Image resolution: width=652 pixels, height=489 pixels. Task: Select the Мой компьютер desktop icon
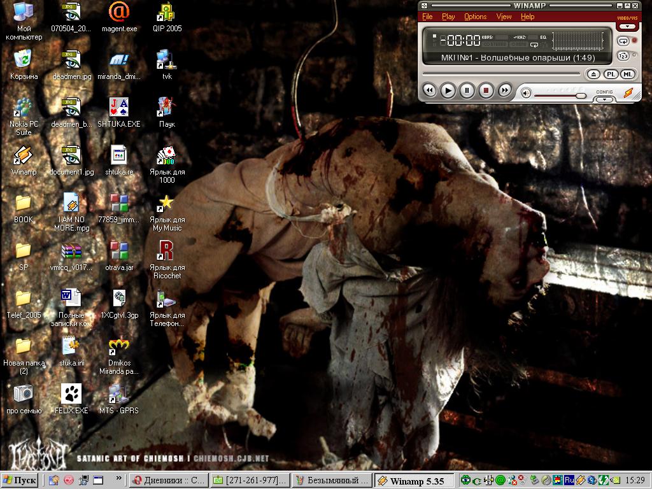click(x=24, y=22)
